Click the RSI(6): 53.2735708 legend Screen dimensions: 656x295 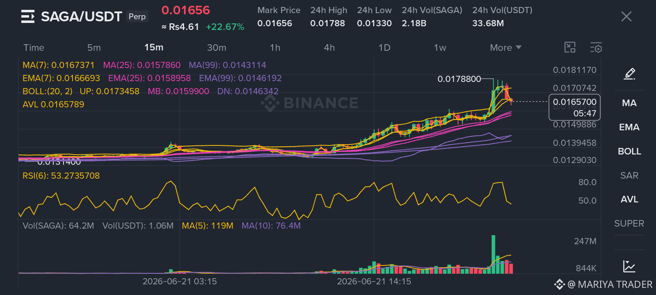pos(61,176)
